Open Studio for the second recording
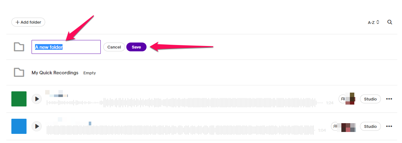 coord(370,126)
